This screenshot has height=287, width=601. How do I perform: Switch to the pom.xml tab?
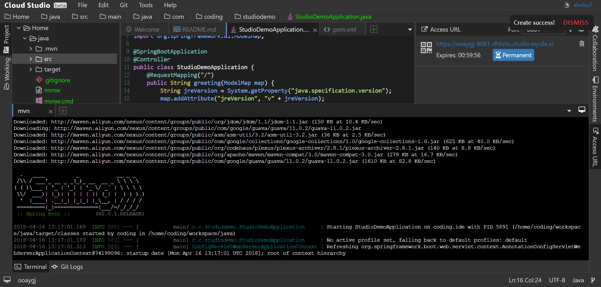340,29
